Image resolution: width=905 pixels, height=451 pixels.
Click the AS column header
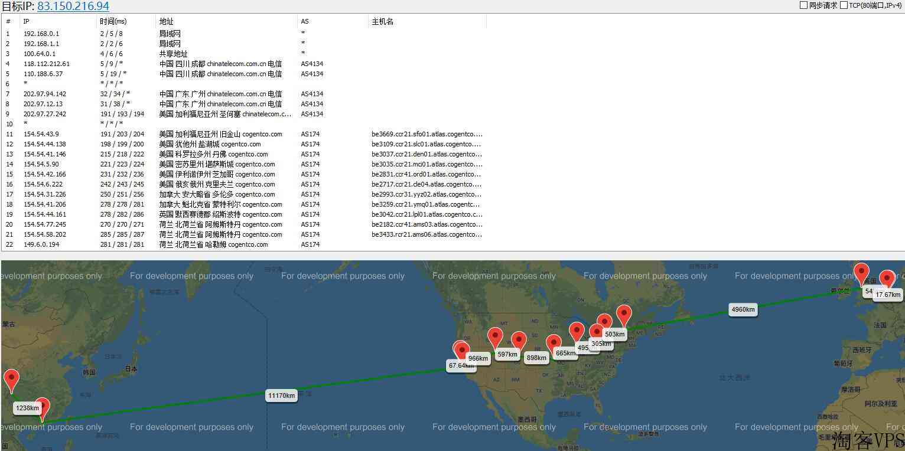[x=305, y=21]
